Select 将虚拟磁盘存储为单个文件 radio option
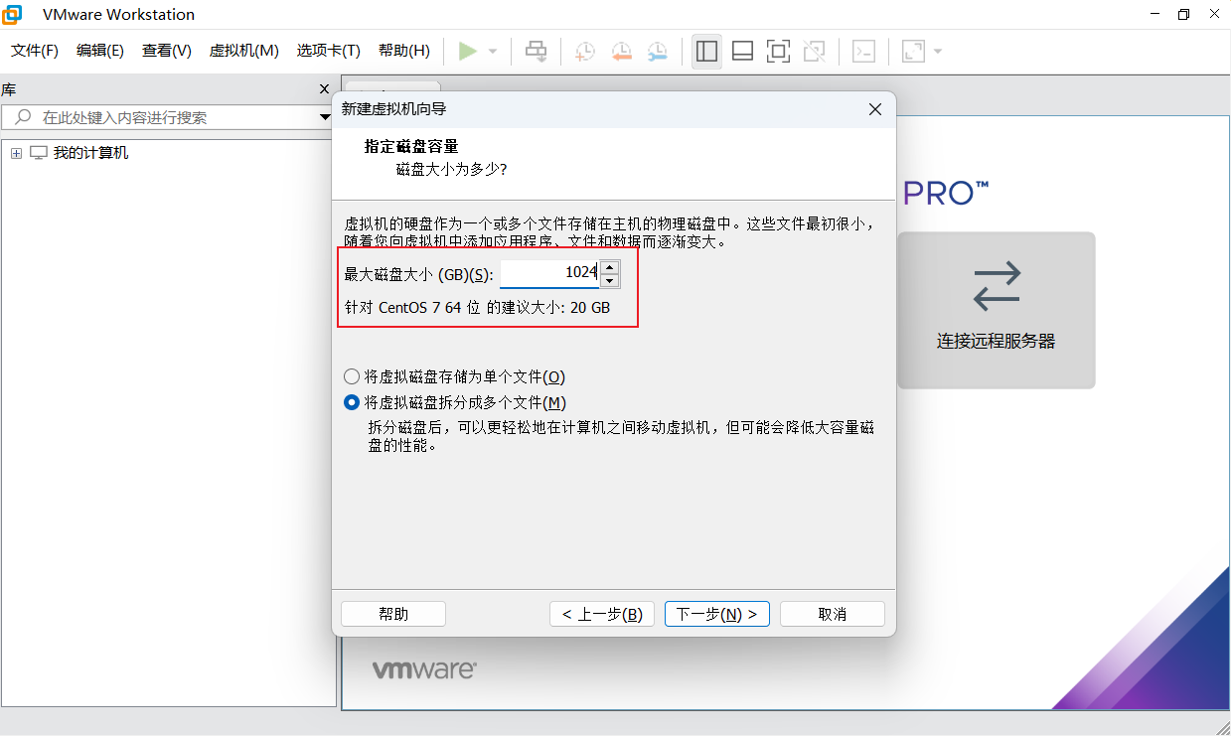Viewport: 1231px width, 736px height. [x=454, y=376]
